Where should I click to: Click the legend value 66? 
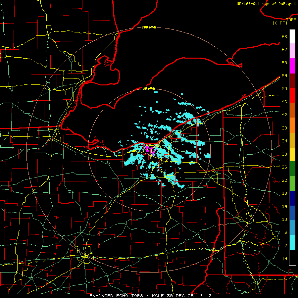click(284, 36)
